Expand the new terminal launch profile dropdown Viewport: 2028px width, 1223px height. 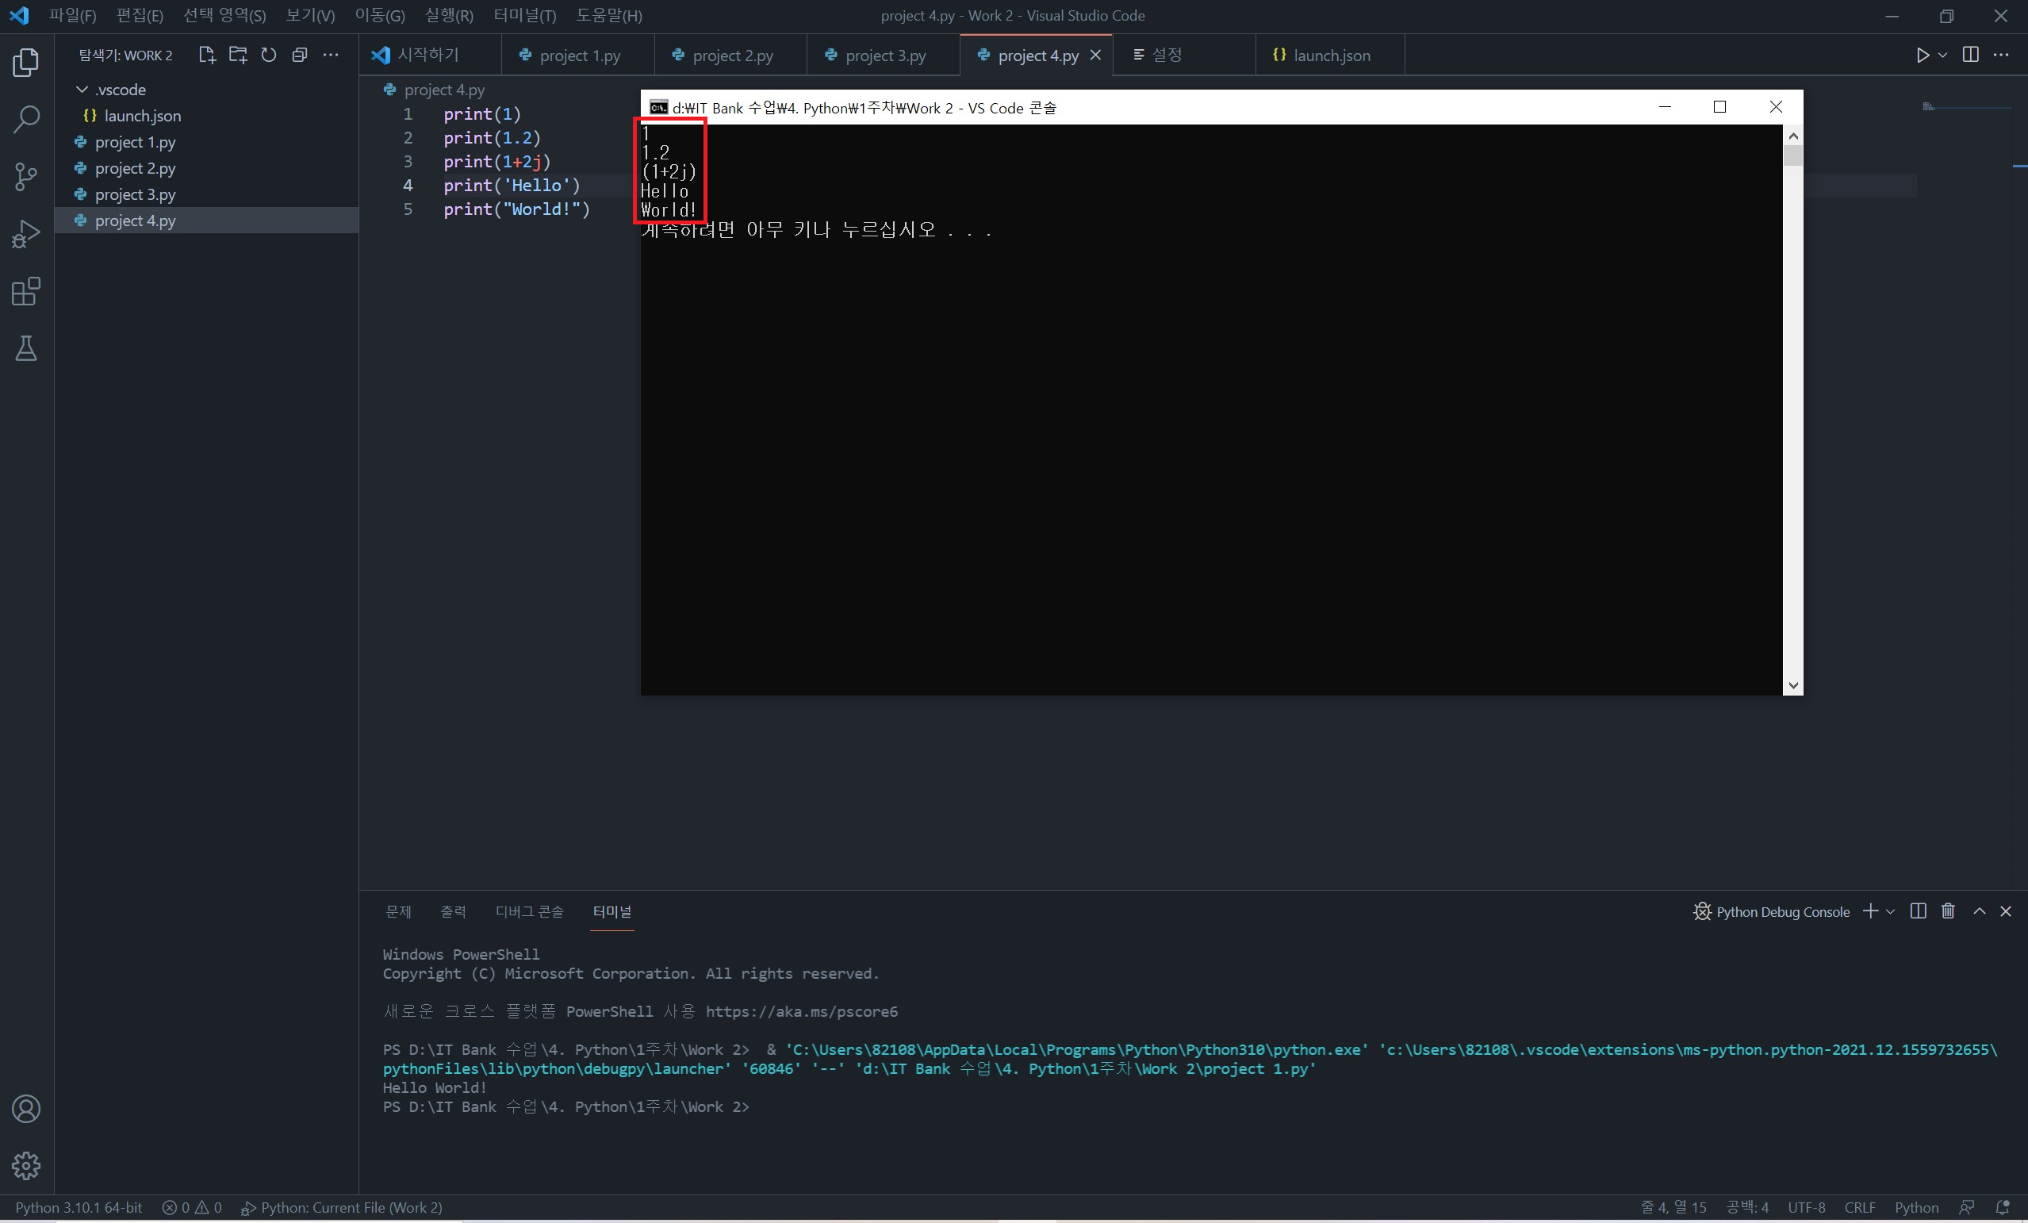(x=1891, y=912)
